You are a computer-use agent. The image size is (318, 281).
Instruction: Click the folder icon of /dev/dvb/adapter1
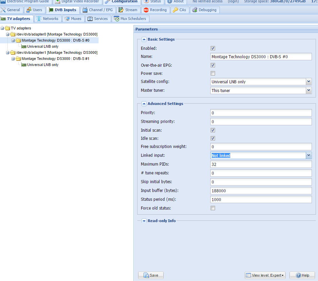pyautogui.click(x=13, y=52)
